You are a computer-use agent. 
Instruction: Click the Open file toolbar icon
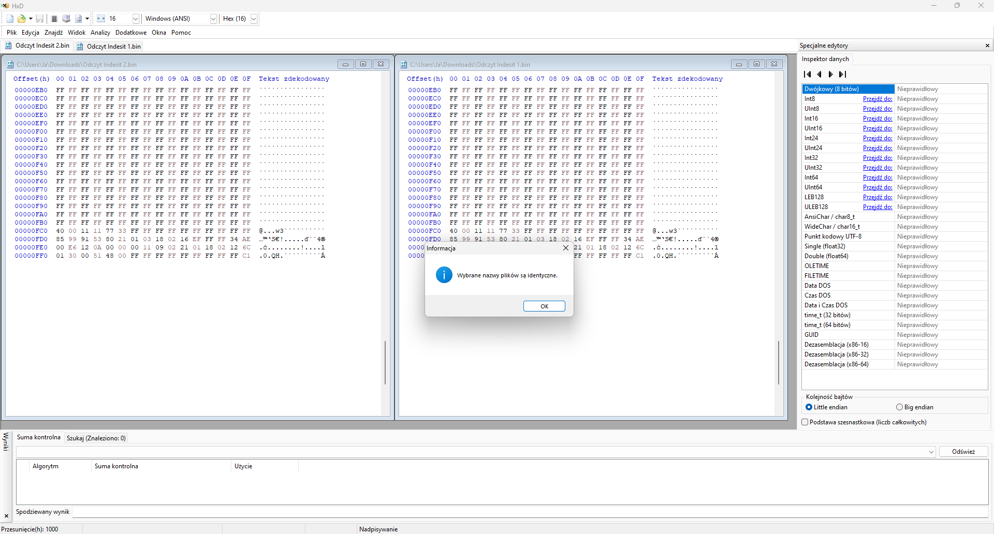pyautogui.click(x=22, y=19)
